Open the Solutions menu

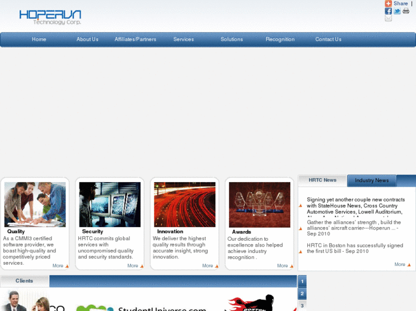pos(232,39)
